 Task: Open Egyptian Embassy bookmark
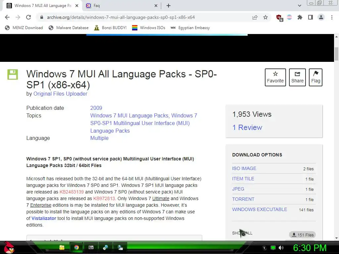pyautogui.click(x=190, y=28)
